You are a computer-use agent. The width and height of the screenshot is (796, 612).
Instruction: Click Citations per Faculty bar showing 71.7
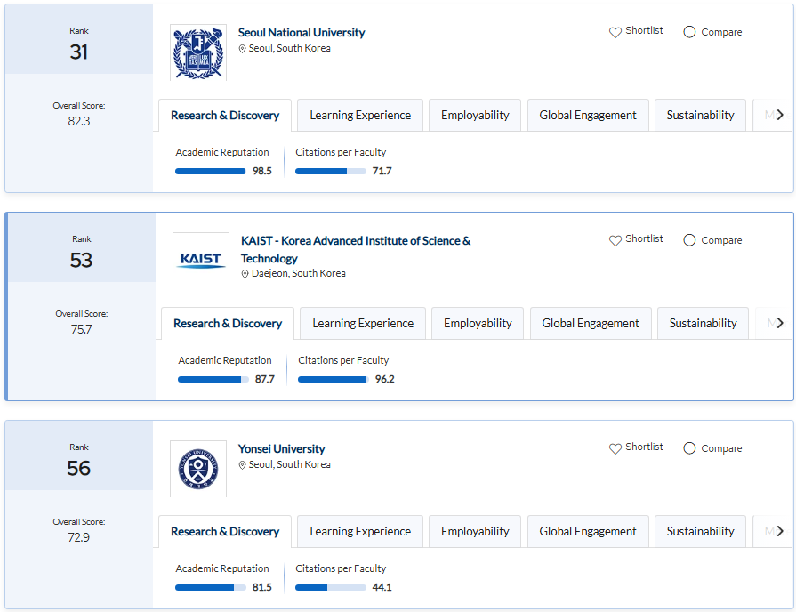pyautogui.click(x=331, y=171)
